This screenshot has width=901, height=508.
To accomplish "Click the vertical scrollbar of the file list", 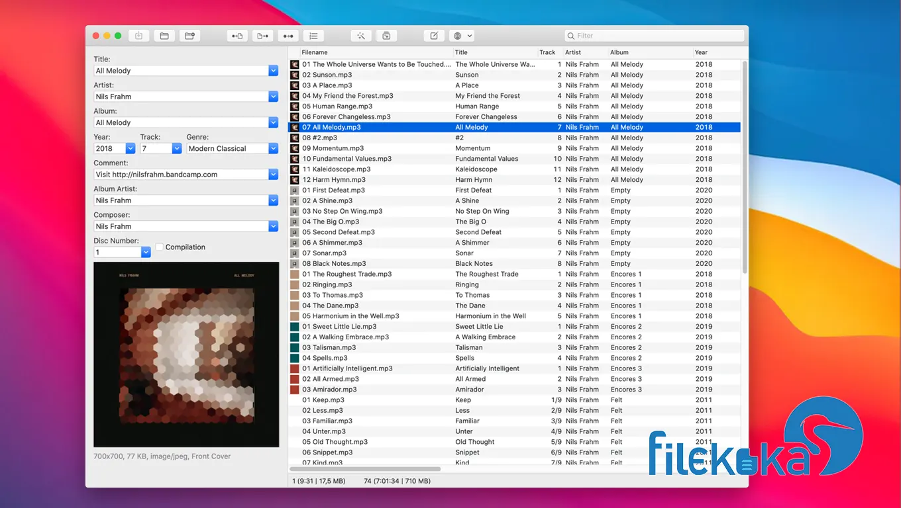I will click(745, 167).
